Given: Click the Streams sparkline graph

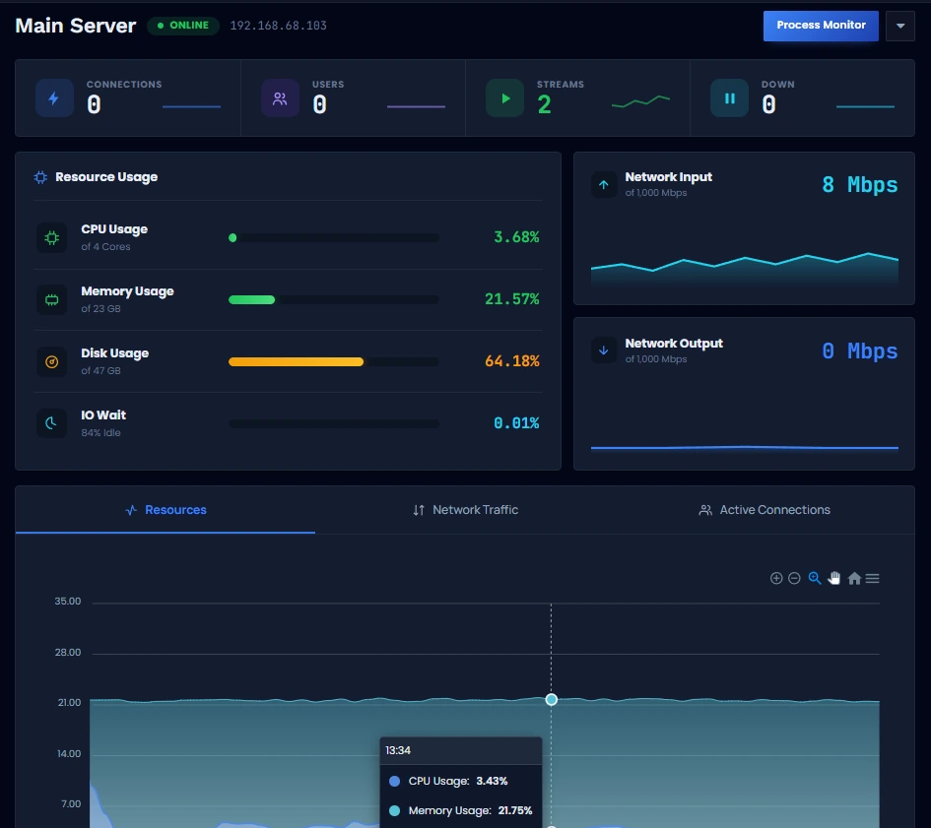Looking at the screenshot, I should [x=640, y=101].
